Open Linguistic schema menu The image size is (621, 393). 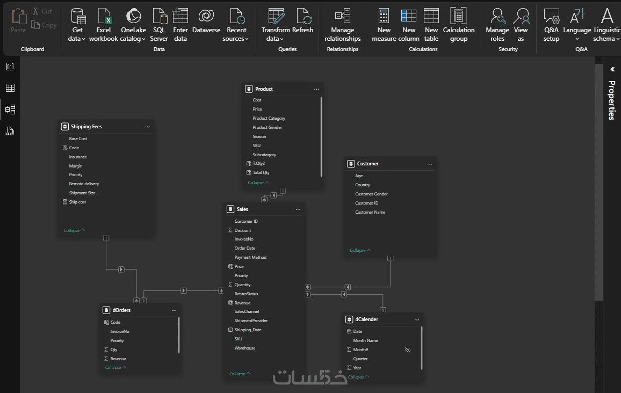pos(606,25)
